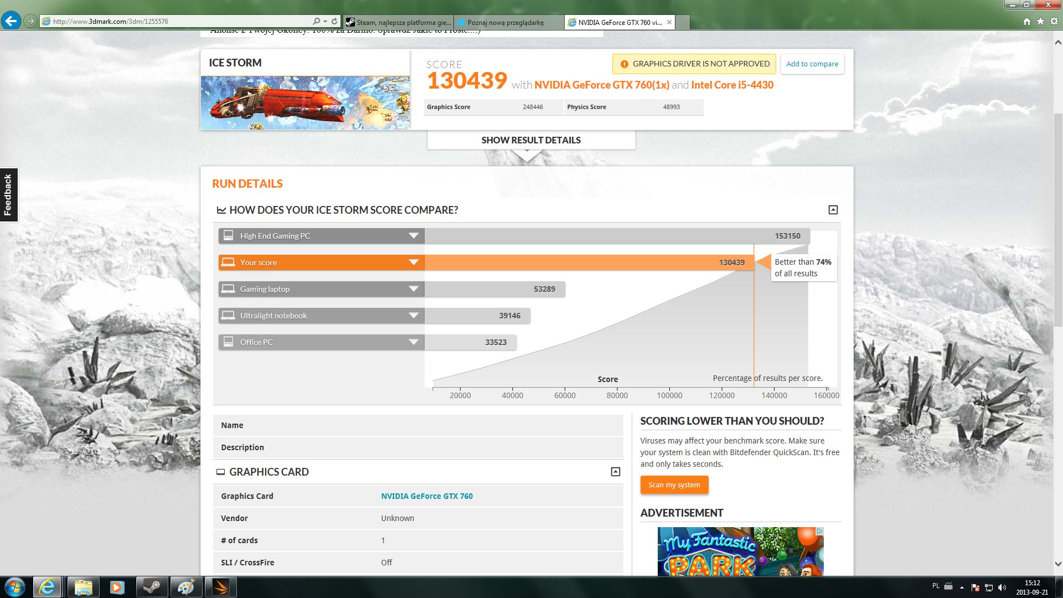
Task: Click the Add to compare button
Action: tap(812, 64)
